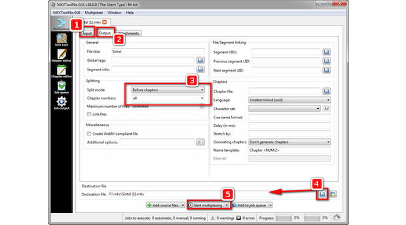Open the Header editor
Viewport: 406px width, 225px height.
(x=61, y=56)
